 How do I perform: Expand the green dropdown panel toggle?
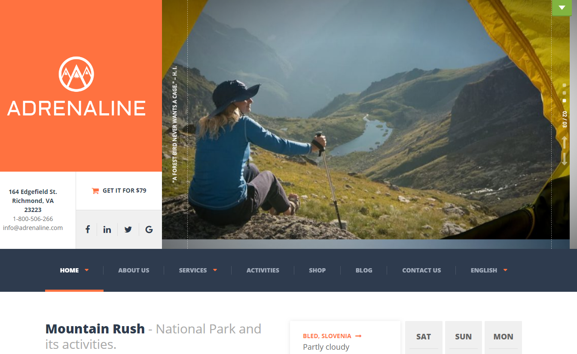pos(562,8)
